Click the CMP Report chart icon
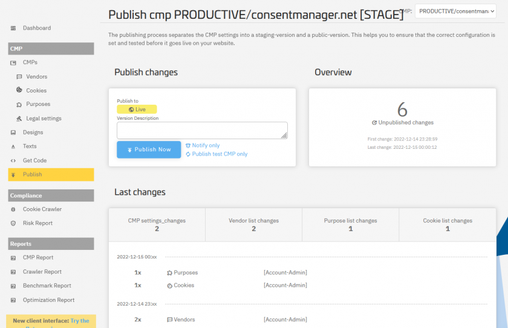This screenshot has width=508, height=328. pyautogui.click(x=13, y=258)
